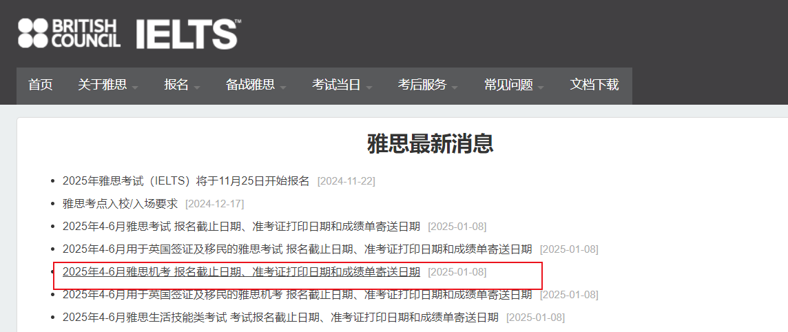Open 用于英国签证及移民的雅思考试 news link

click(x=297, y=249)
